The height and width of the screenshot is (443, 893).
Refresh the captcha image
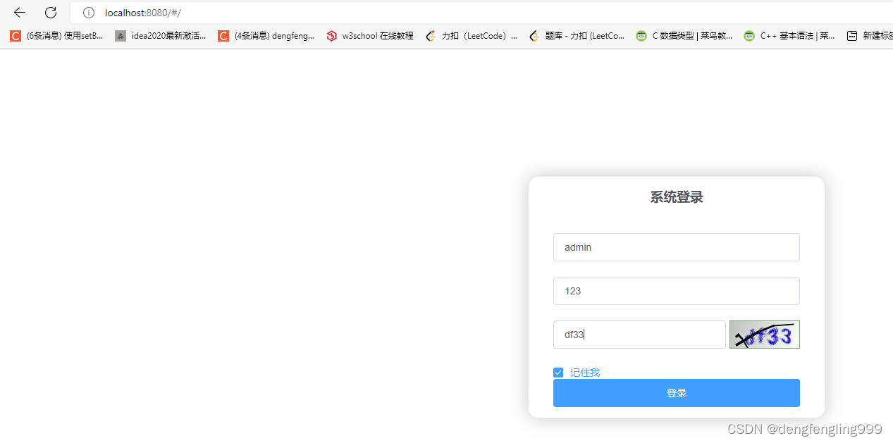(765, 335)
